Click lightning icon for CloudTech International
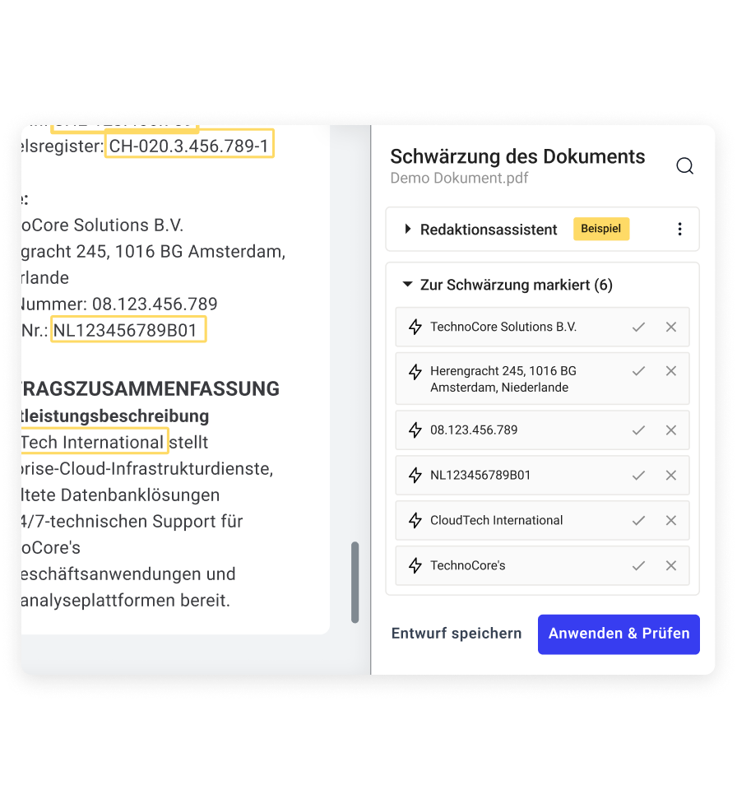 (x=415, y=520)
